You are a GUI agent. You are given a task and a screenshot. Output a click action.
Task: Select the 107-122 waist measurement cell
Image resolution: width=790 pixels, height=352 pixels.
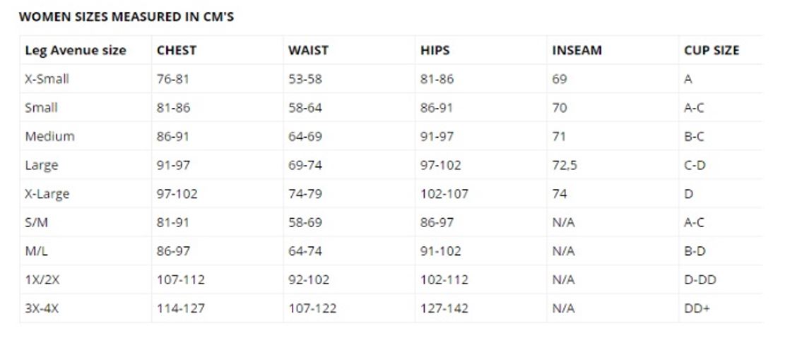312,308
